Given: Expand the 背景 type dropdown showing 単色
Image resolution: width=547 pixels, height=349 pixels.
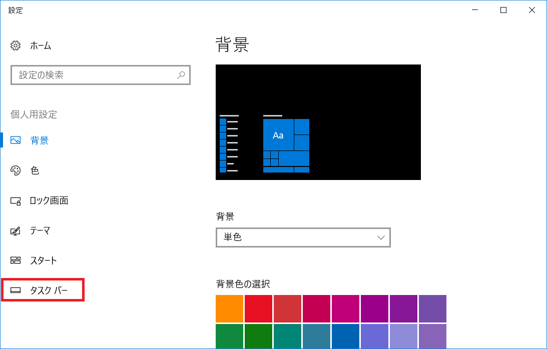Looking at the screenshot, I should (x=303, y=237).
